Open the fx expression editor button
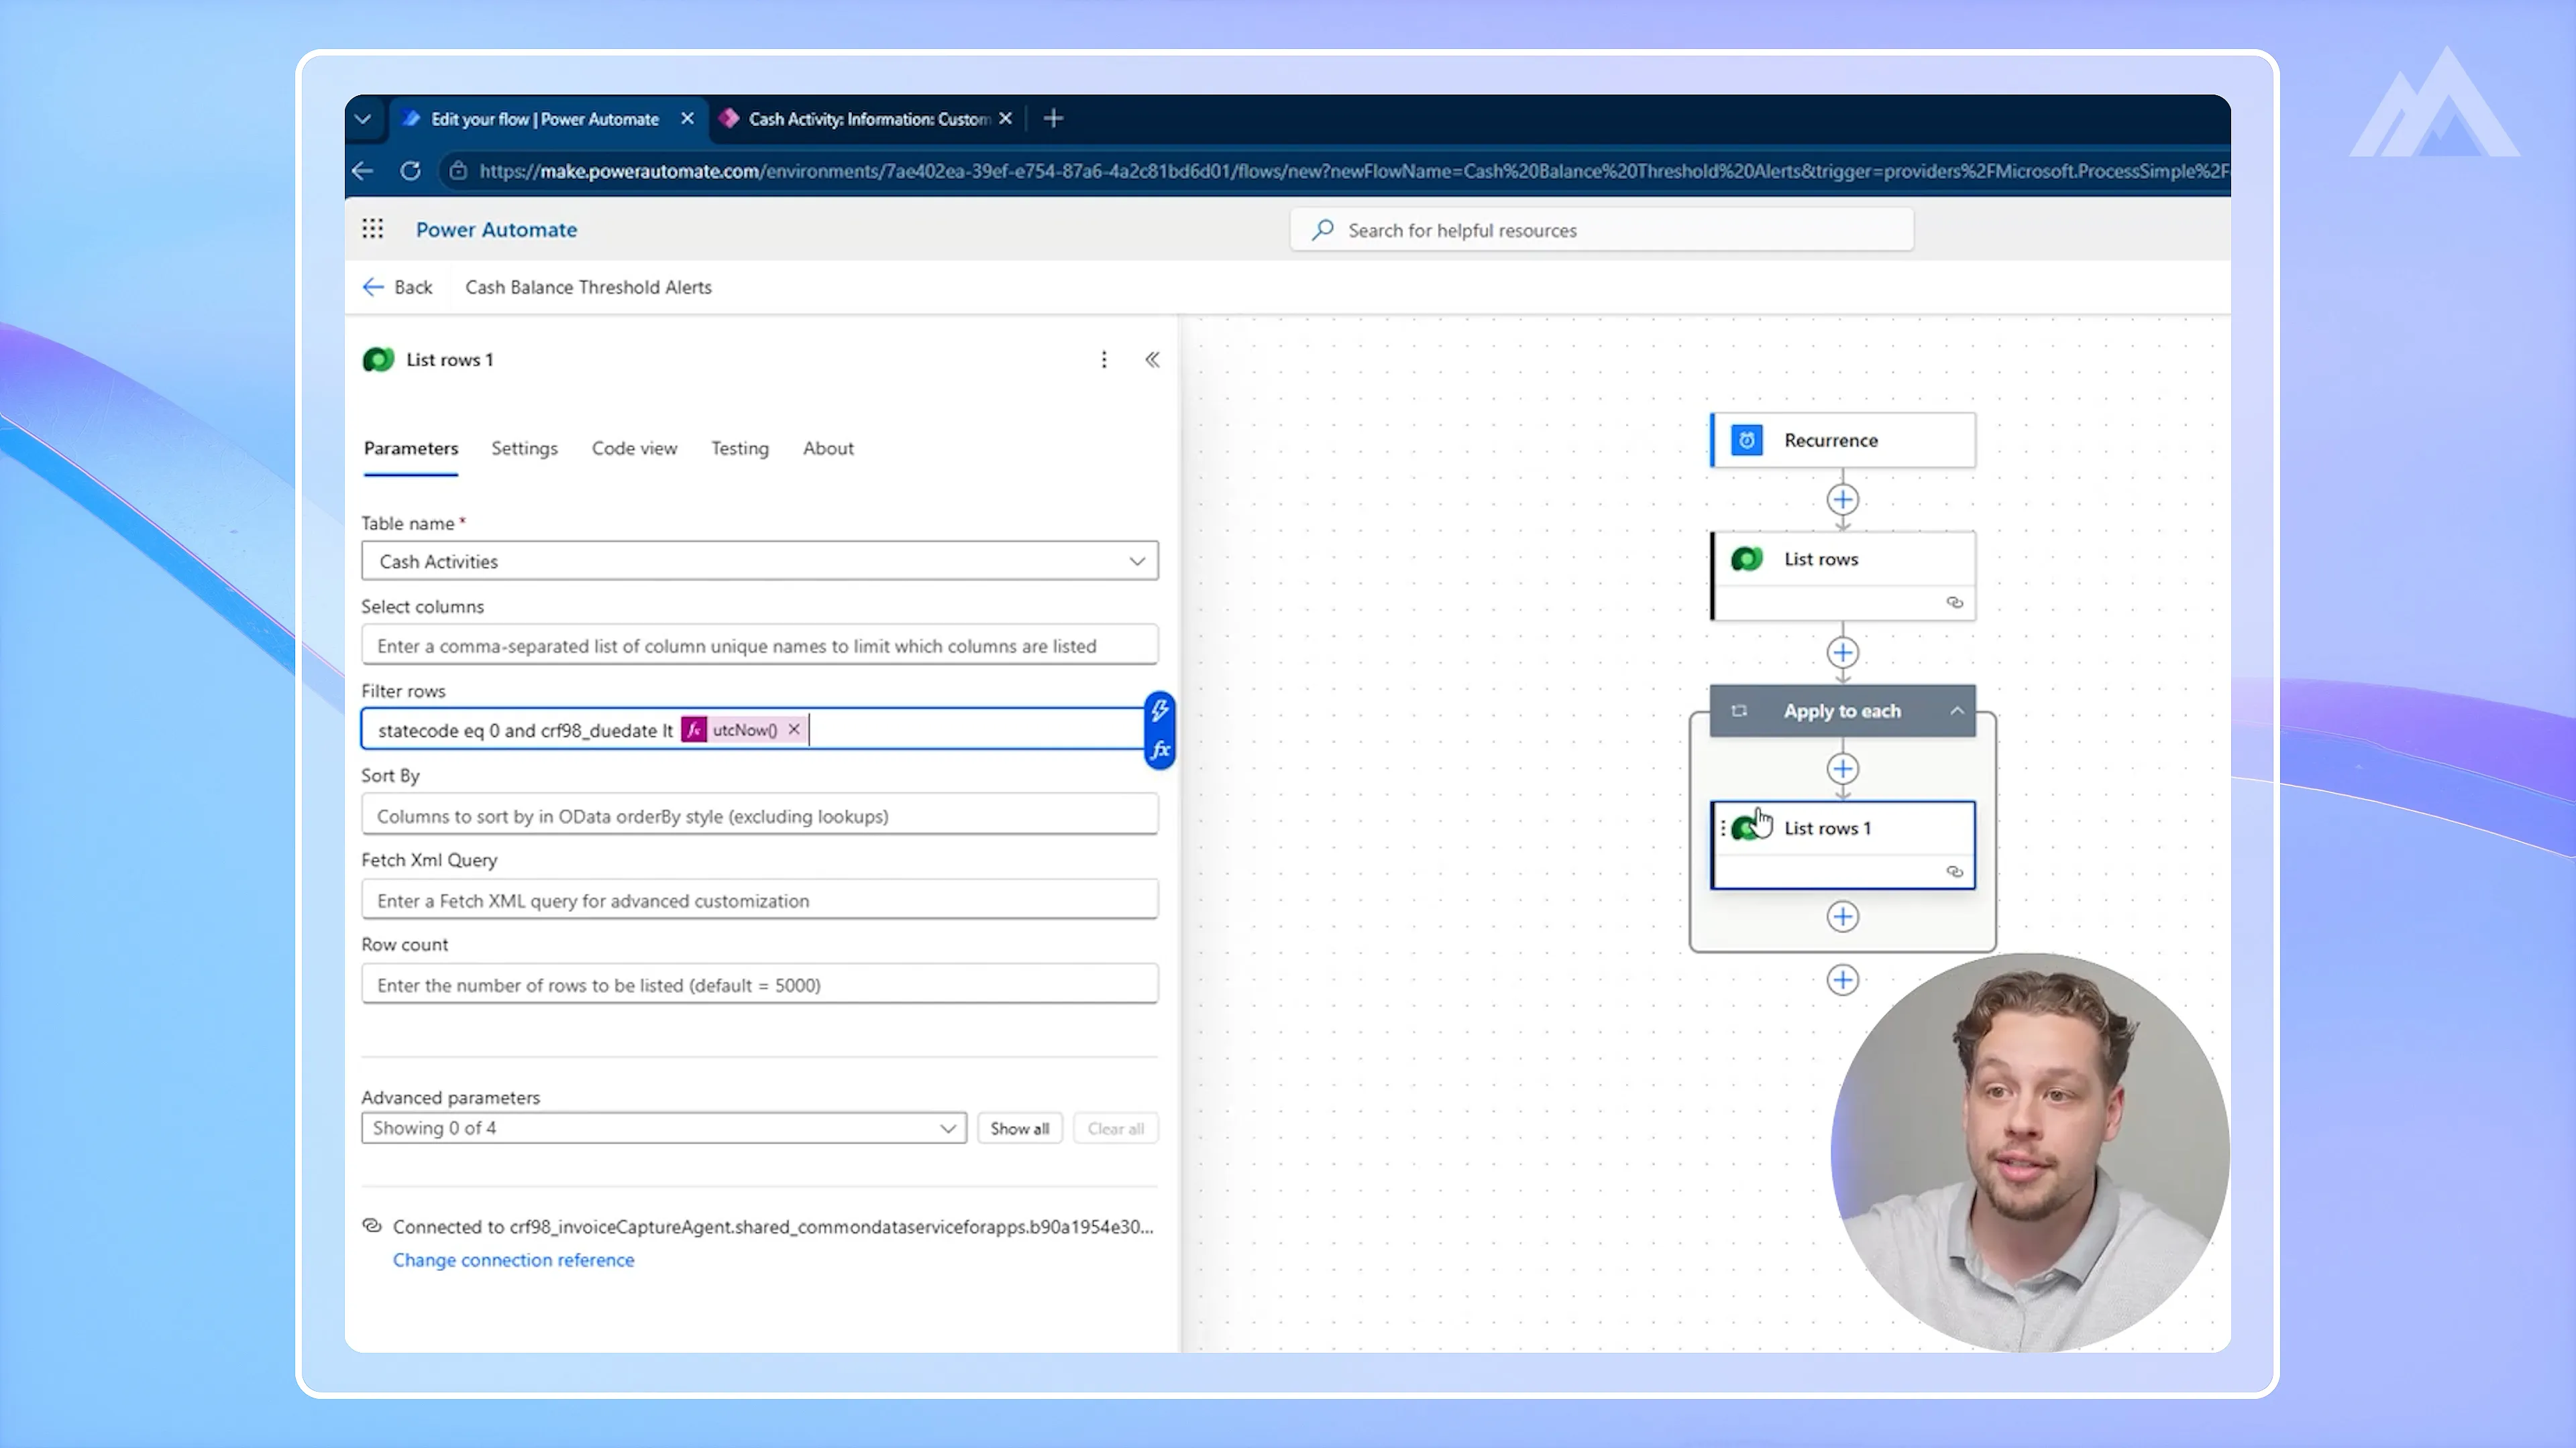The height and width of the screenshot is (1448, 2576). tap(1159, 749)
